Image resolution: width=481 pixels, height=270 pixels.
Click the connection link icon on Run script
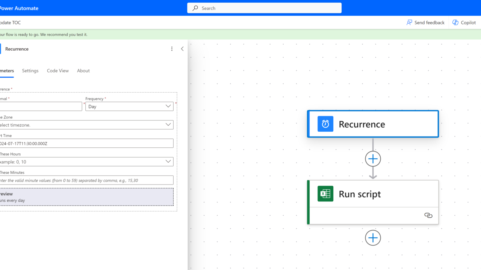point(428,216)
